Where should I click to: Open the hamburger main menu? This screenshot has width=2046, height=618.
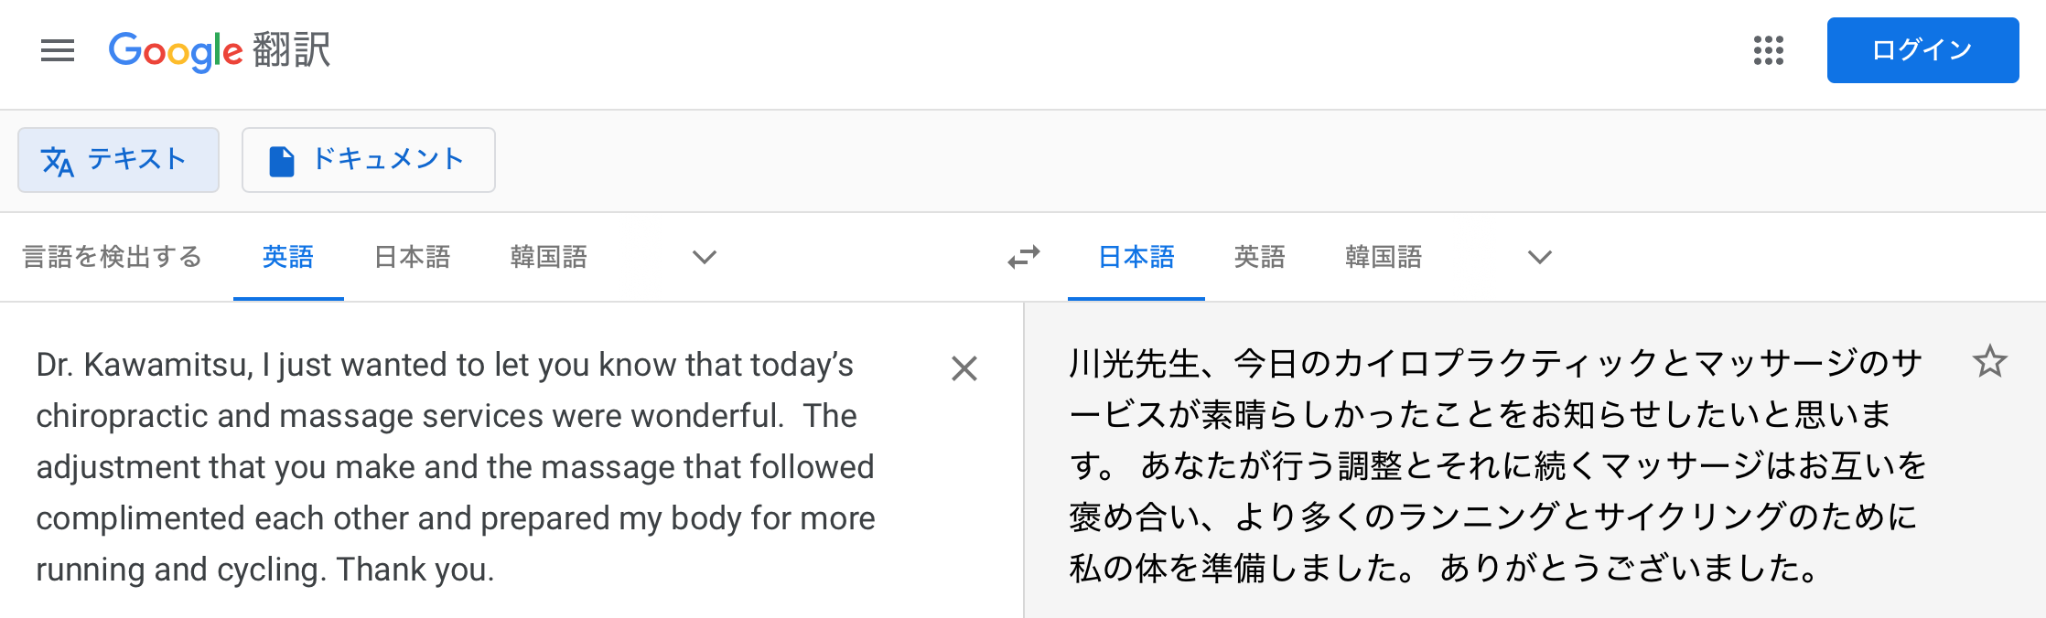tap(58, 50)
